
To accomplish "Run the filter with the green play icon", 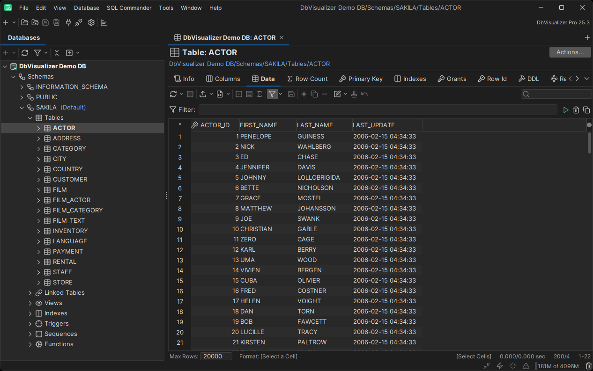I will tap(566, 110).
